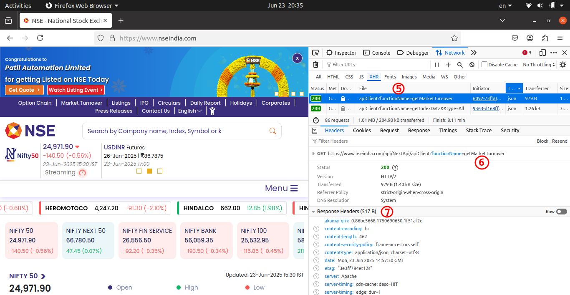Open help icon for content-encoding header
Screen dimensions: 570x295
point(316,229)
